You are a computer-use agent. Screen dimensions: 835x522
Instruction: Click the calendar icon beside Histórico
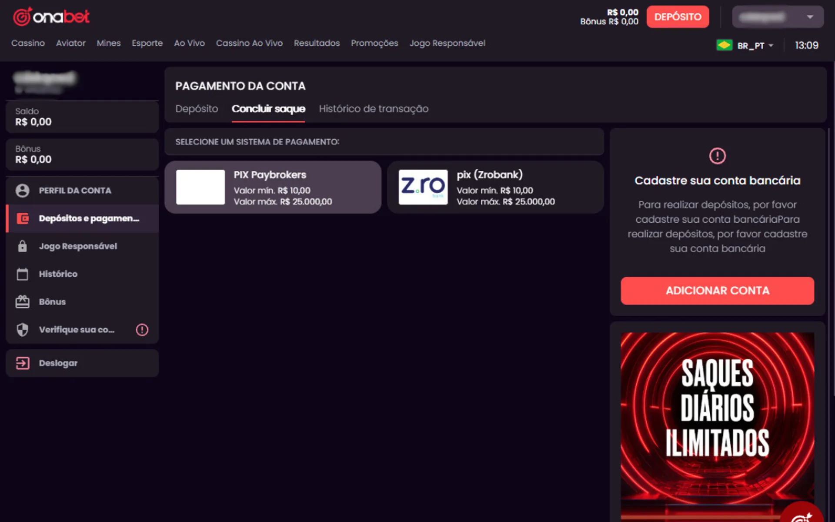(x=22, y=274)
